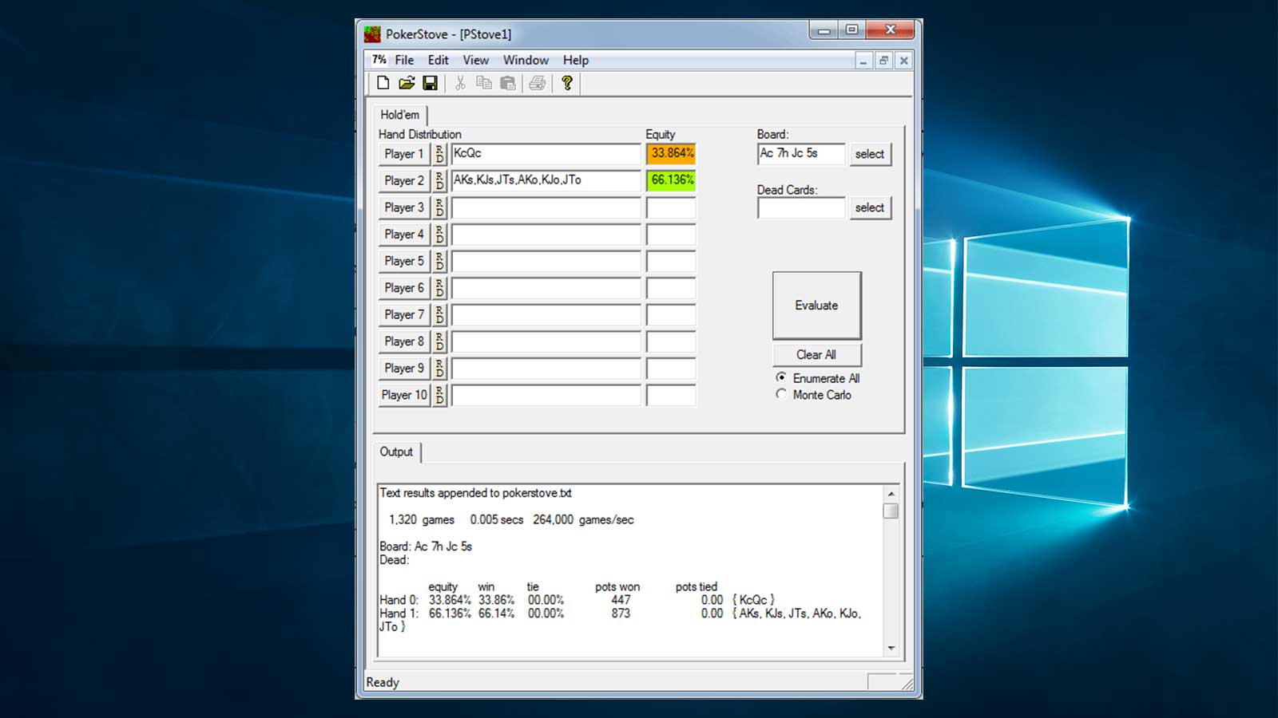The width and height of the screenshot is (1278, 718).
Task: Click the Cut scissors toolbar icon
Action: (460, 83)
